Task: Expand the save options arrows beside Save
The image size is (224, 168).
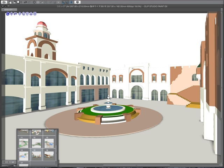Action: tap(21, 2)
